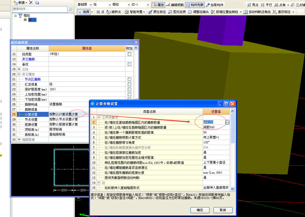305x217 pixels.
Task: Open 节点区箍筋 property link
Action: click(33, 79)
